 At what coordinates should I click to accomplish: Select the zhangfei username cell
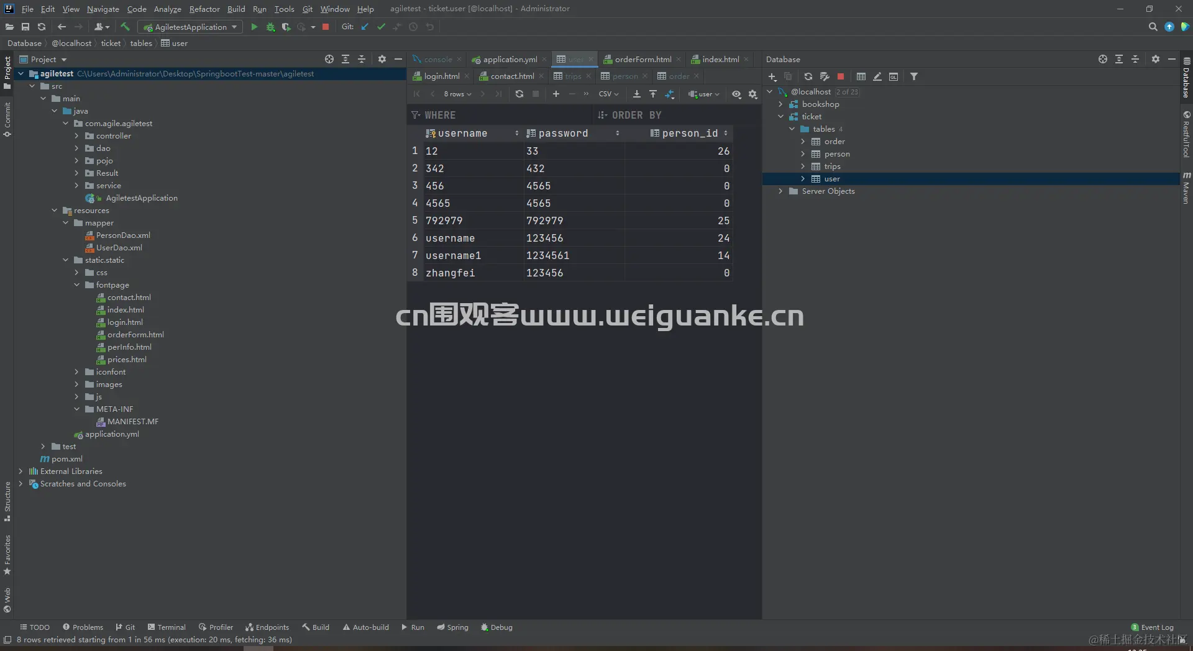point(473,273)
